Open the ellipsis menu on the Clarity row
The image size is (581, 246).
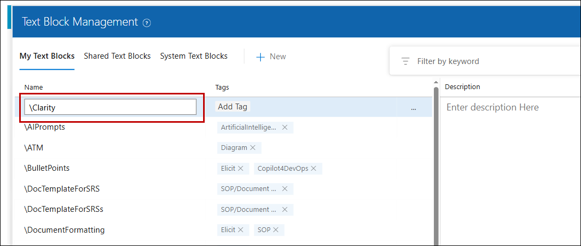pyautogui.click(x=414, y=108)
